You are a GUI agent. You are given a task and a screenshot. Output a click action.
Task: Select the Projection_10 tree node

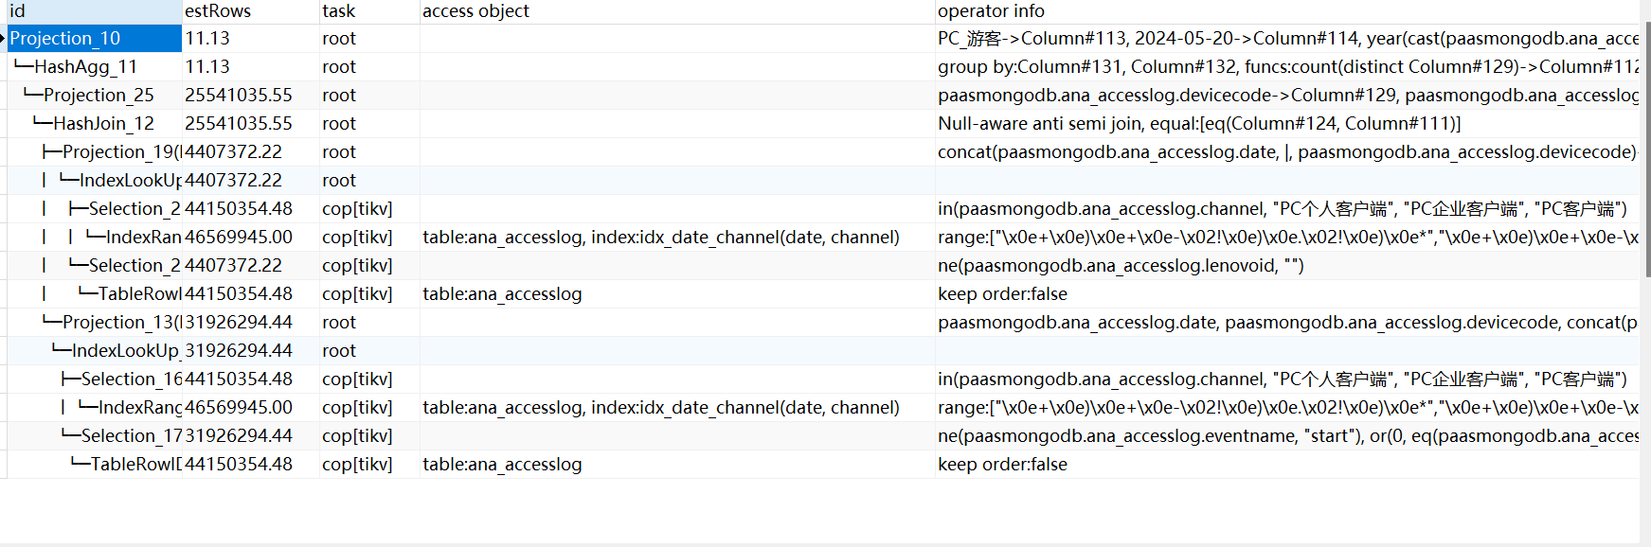[65, 39]
